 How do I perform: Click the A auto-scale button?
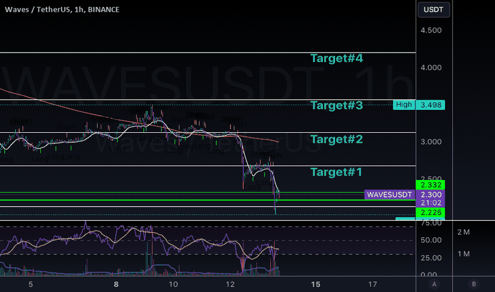click(x=434, y=284)
